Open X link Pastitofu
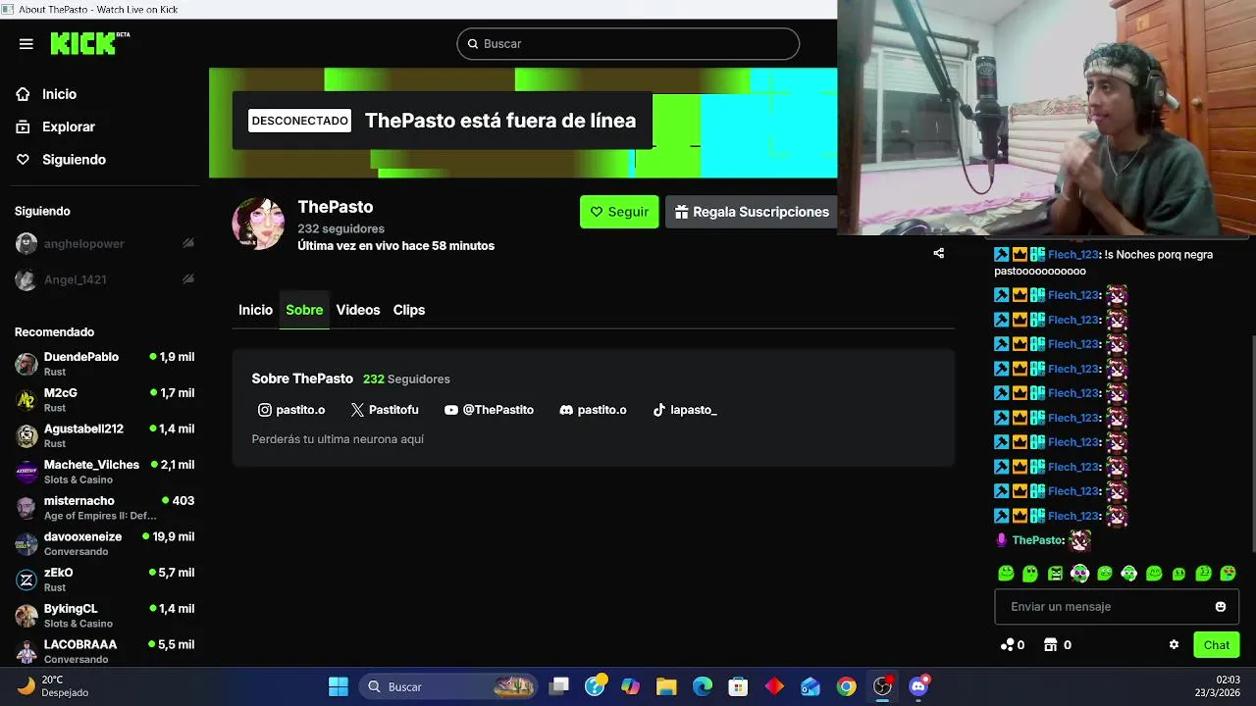This screenshot has height=706, width=1256. click(x=385, y=410)
